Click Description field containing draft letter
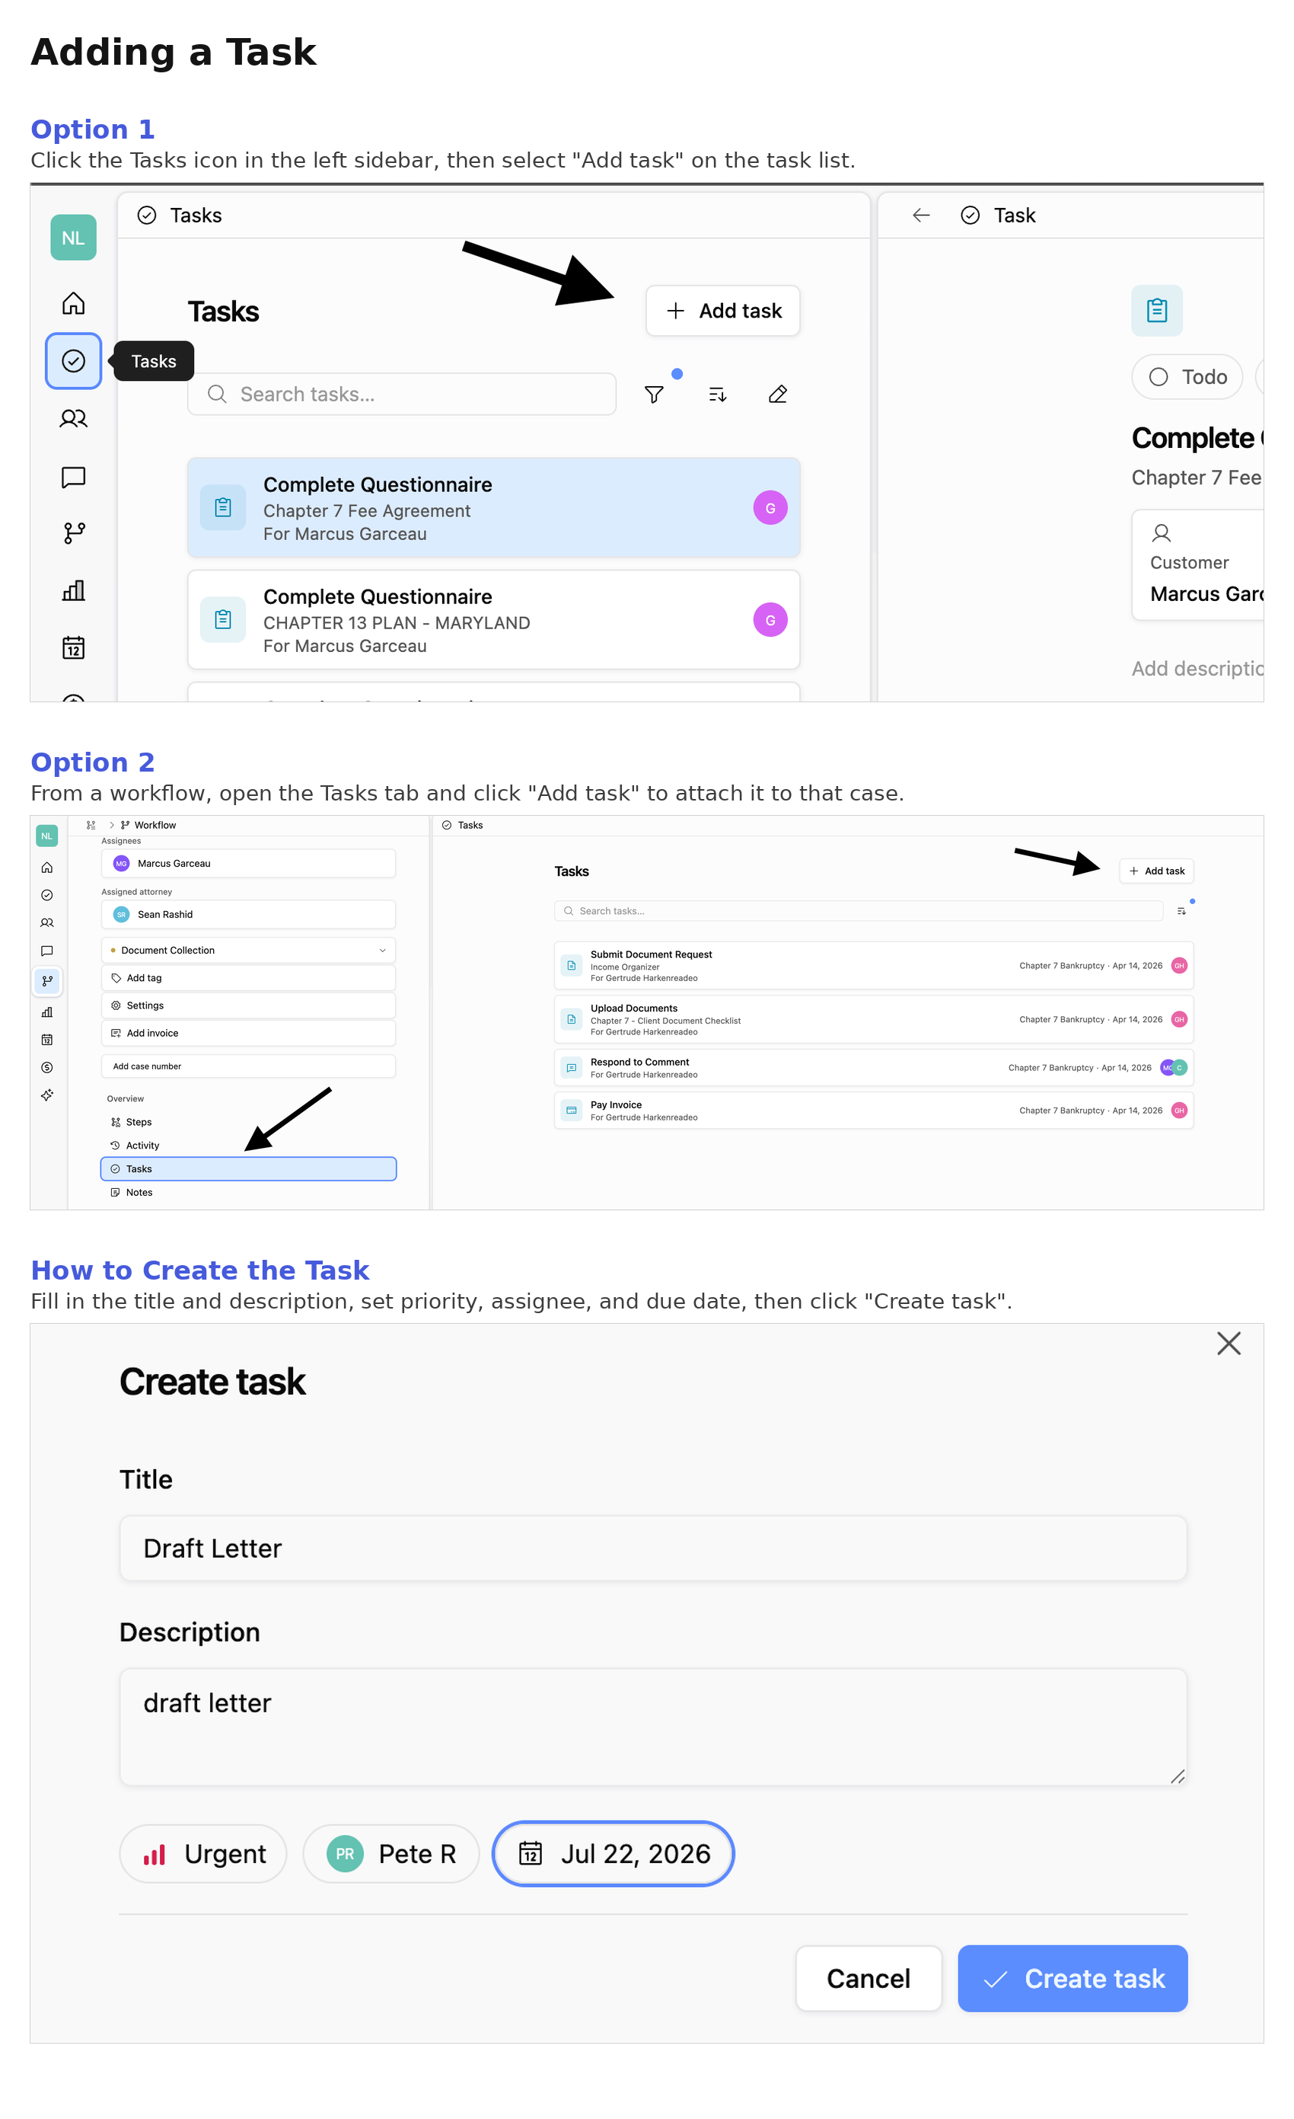 (x=653, y=1727)
